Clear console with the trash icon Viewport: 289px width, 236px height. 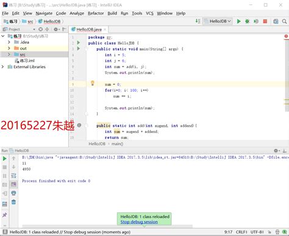13,202
